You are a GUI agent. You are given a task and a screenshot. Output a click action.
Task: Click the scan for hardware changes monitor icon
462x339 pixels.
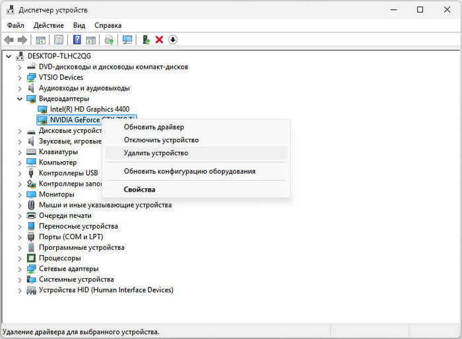127,40
